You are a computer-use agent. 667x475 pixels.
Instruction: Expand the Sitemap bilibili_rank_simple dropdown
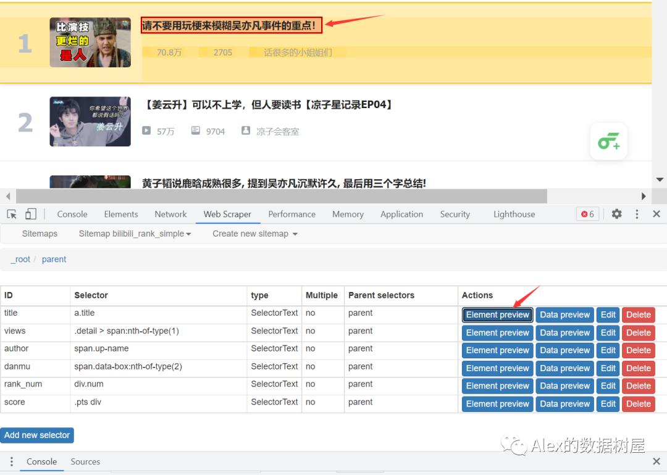point(135,234)
